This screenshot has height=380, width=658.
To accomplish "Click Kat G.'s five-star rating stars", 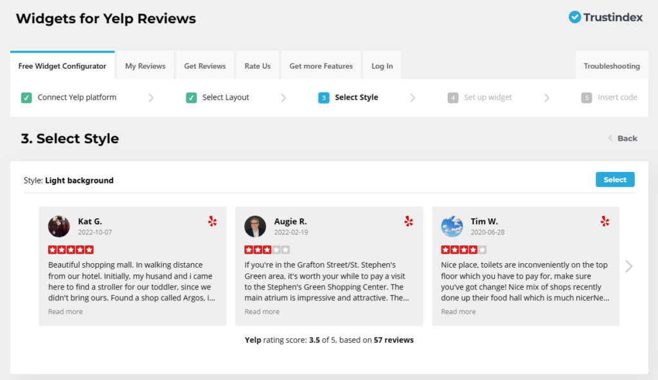I will (x=71, y=249).
